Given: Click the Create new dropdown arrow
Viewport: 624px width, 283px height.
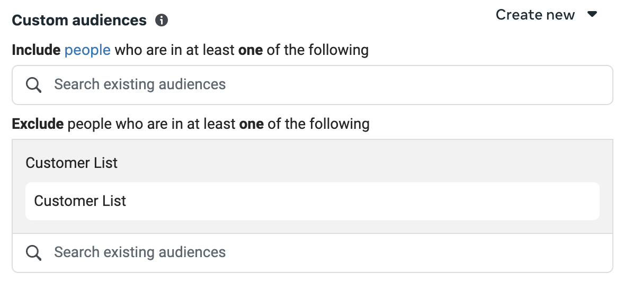Looking at the screenshot, I should pos(592,15).
